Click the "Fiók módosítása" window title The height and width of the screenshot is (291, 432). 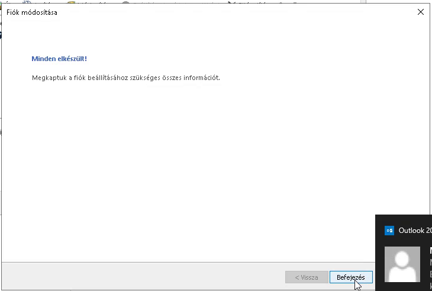point(32,12)
